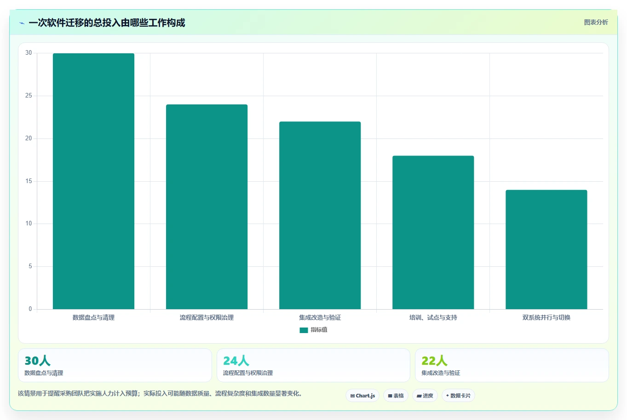Screen dimensions: 627x420
Task: Click the y-axis value 25
Action: (29, 96)
